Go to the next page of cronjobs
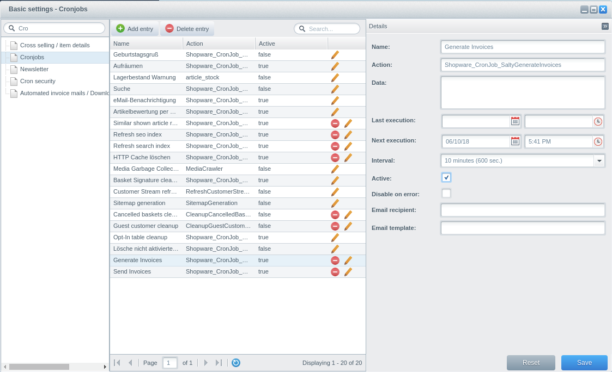 (x=206, y=363)
